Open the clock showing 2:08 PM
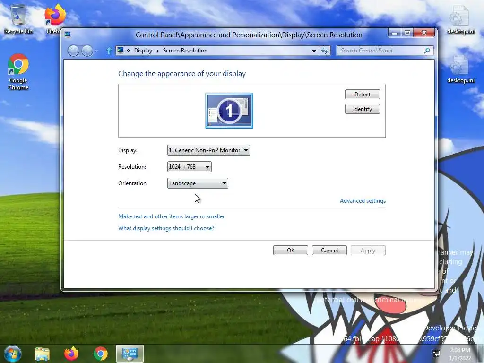 click(x=460, y=354)
